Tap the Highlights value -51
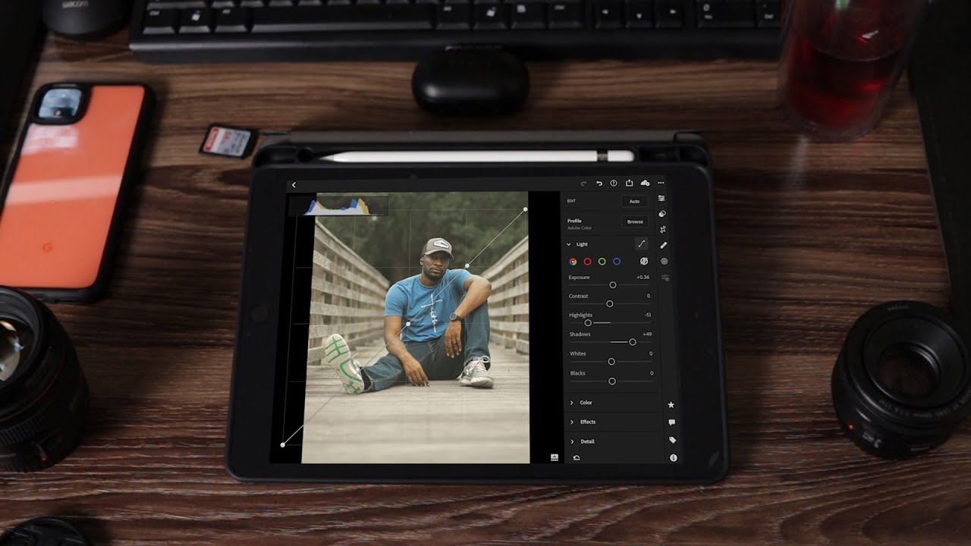Screen dimensions: 971x546 pyautogui.click(x=648, y=315)
